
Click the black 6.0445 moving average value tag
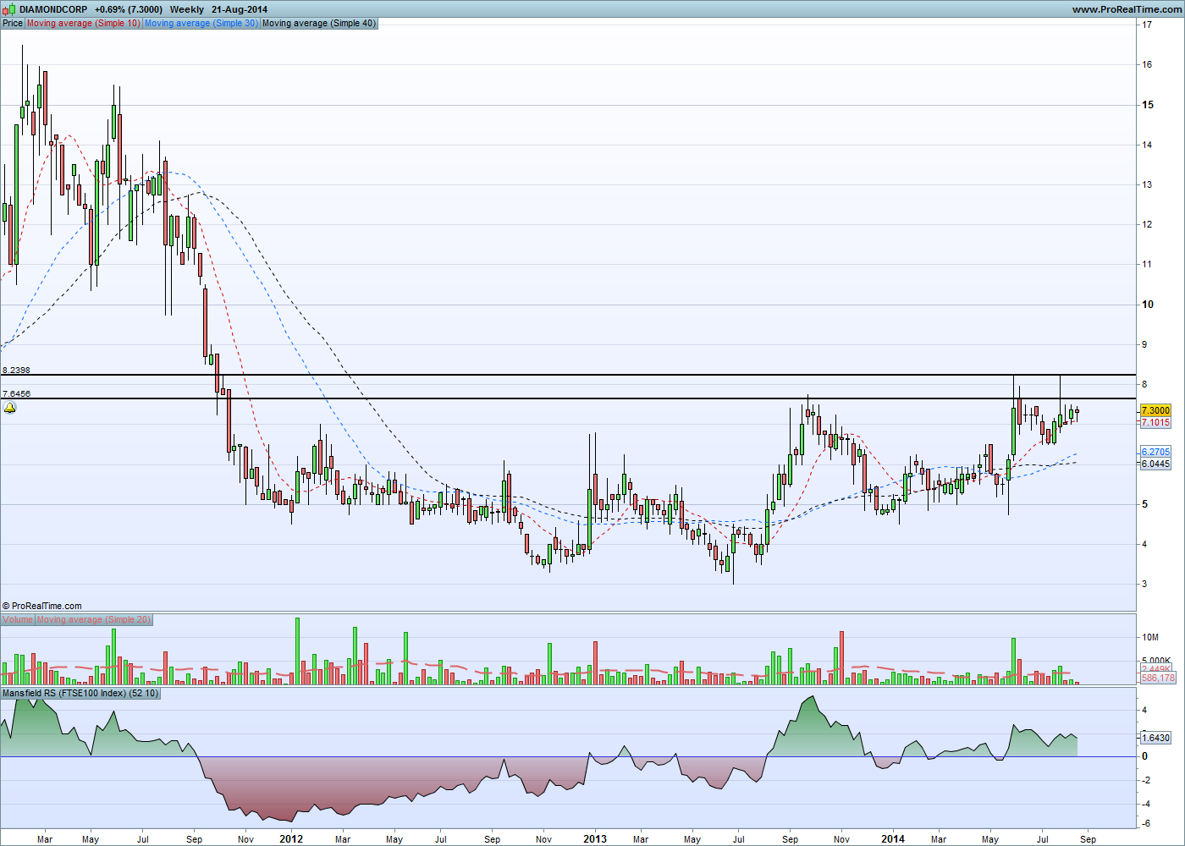[1156, 464]
